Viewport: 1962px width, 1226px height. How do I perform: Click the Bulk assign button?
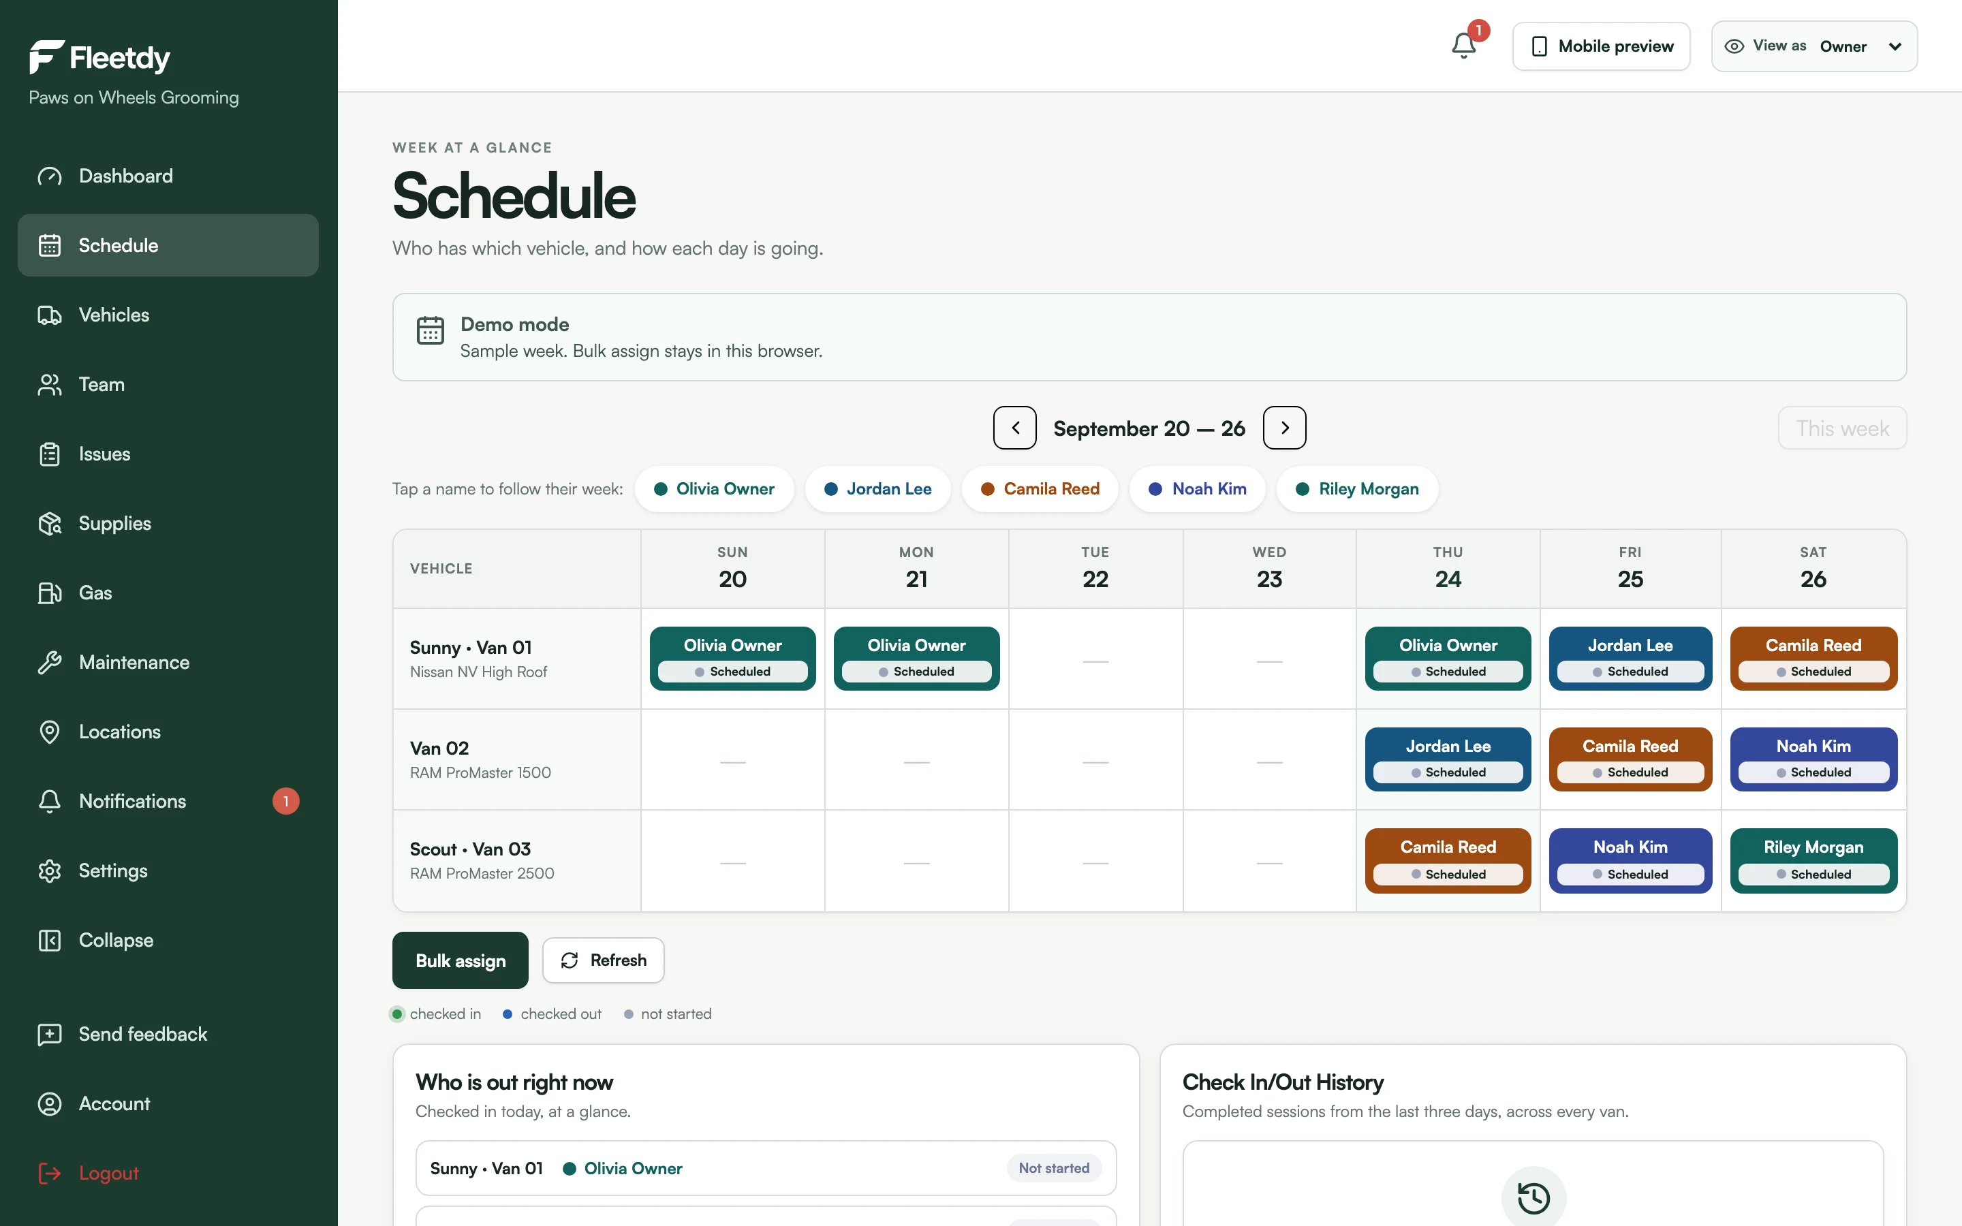(460, 960)
